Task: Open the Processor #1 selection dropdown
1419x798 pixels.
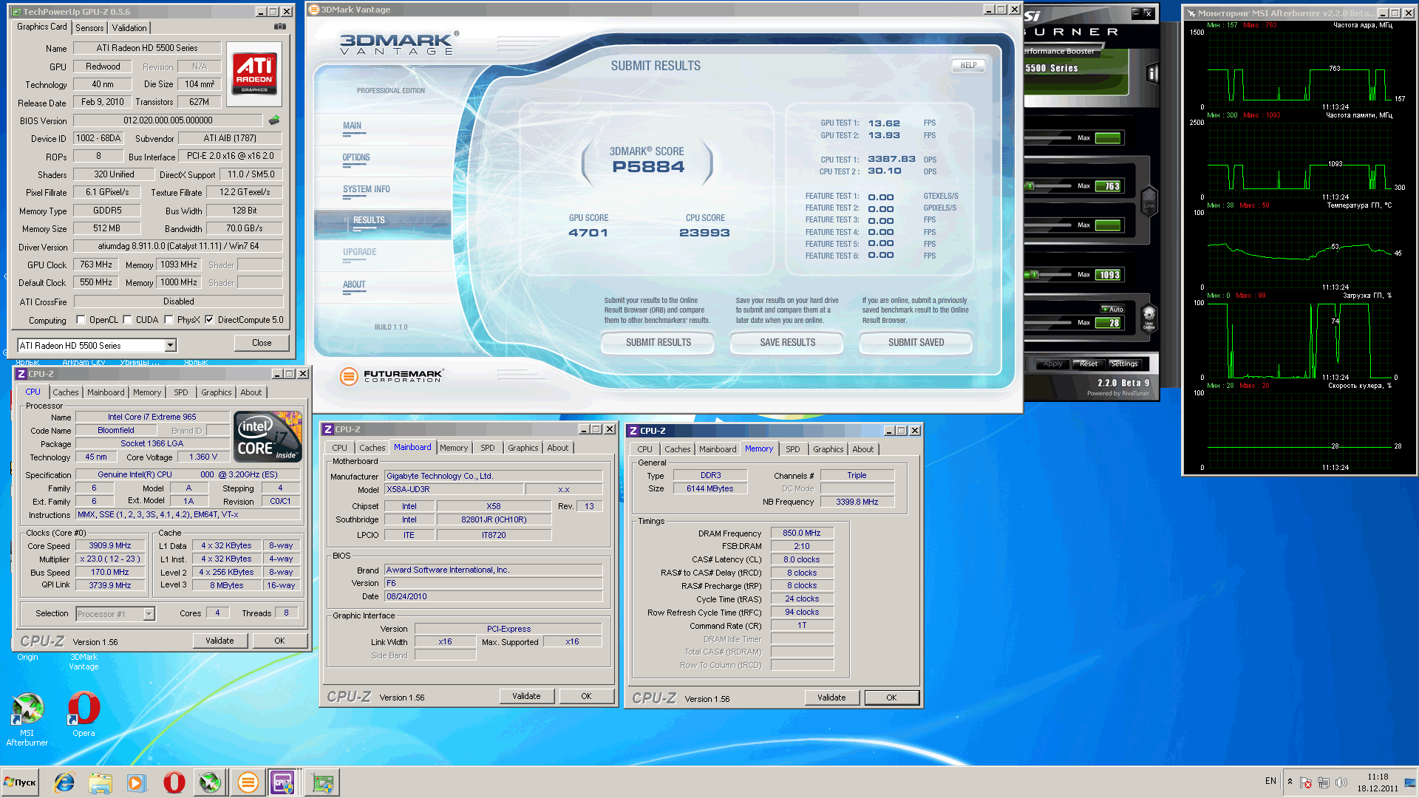Action: pyautogui.click(x=149, y=614)
